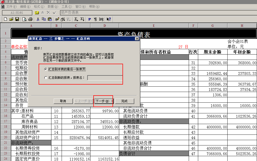Open the 工具(T) menu
Screen dimensions: 257x161
66,7
